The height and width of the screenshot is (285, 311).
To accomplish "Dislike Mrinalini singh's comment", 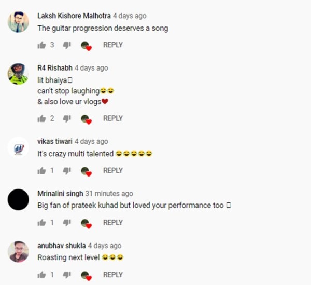I will 66,223.
